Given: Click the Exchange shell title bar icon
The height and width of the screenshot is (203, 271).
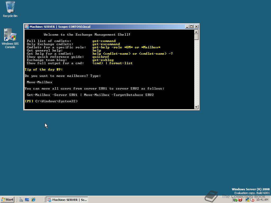Looking at the screenshot, I should [x=27, y=27].
